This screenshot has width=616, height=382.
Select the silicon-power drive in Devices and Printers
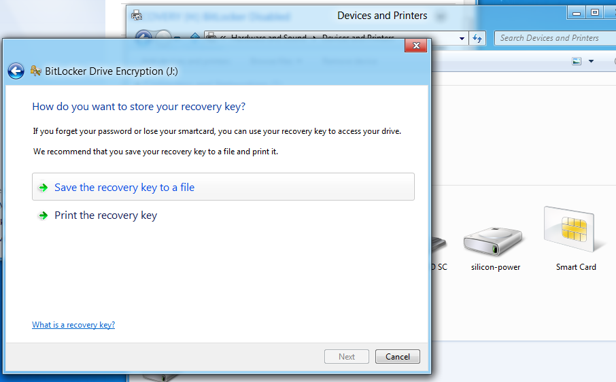[494, 249]
